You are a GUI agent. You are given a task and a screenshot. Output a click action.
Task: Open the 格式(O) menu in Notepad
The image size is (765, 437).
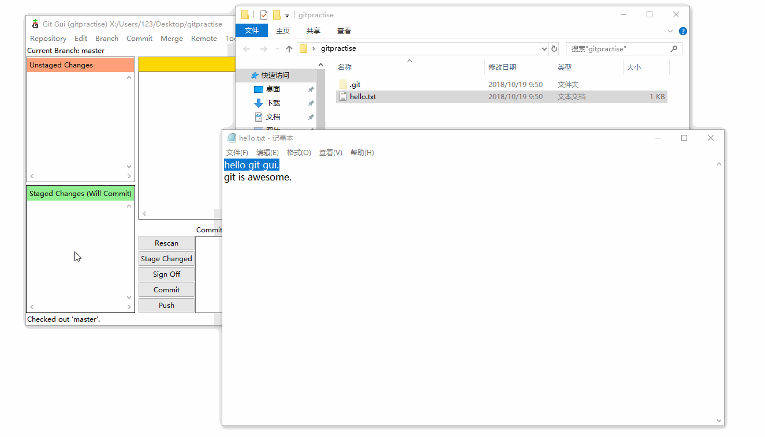pyautogui.click(x=298, y=153)
